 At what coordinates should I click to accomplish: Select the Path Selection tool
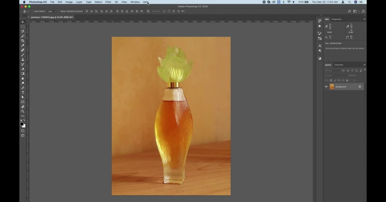click(23, 97)
